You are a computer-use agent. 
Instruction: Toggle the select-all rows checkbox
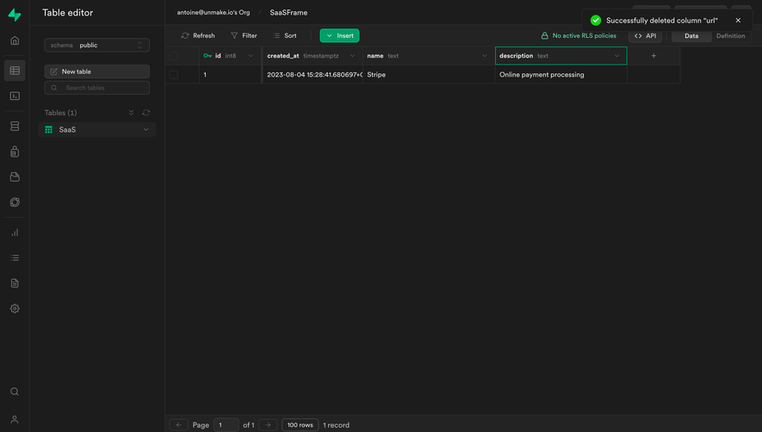point(173,56)
